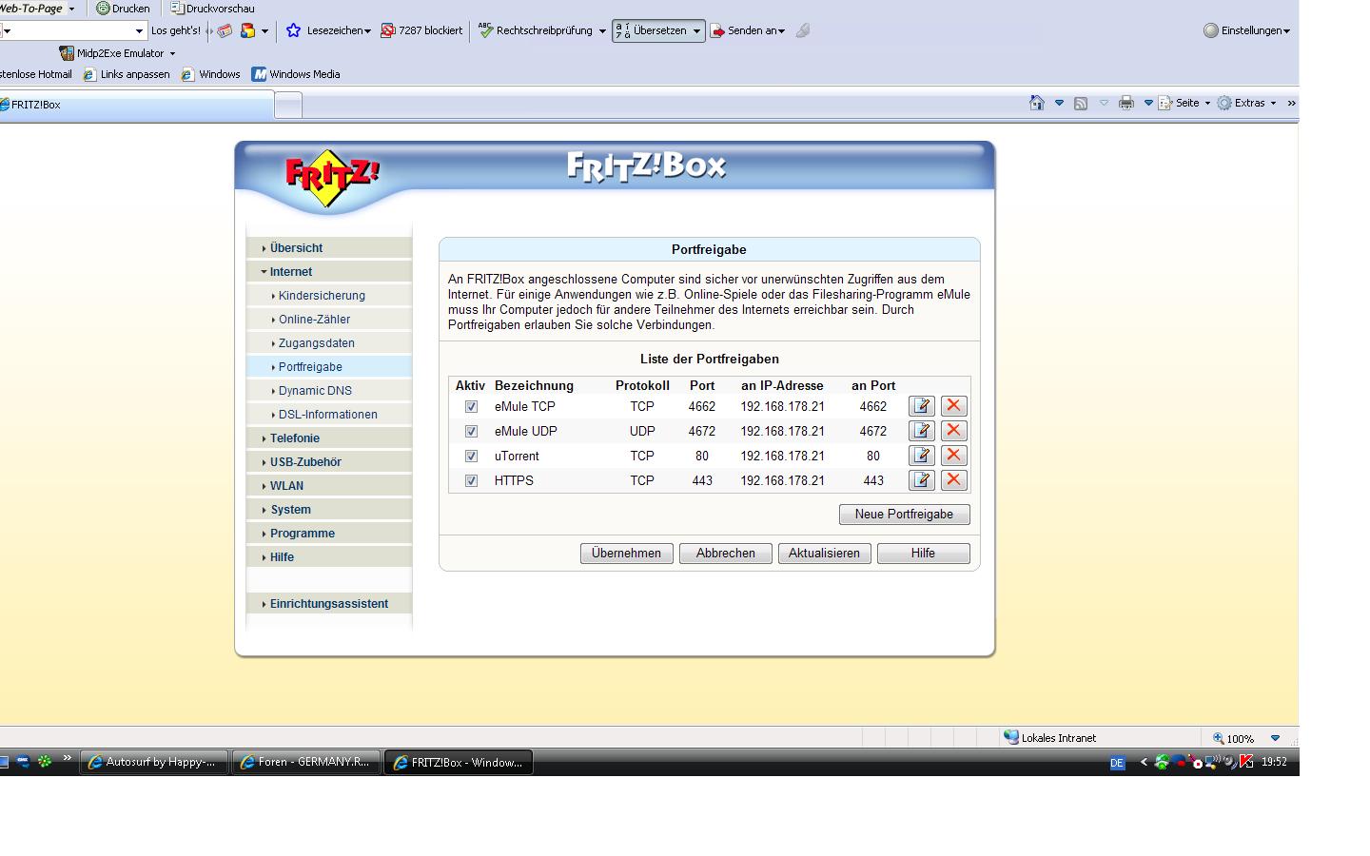This screenshot has height=856, width=1370.
Task: Click the Windows Media favorites link
Action: click(296, 74)
